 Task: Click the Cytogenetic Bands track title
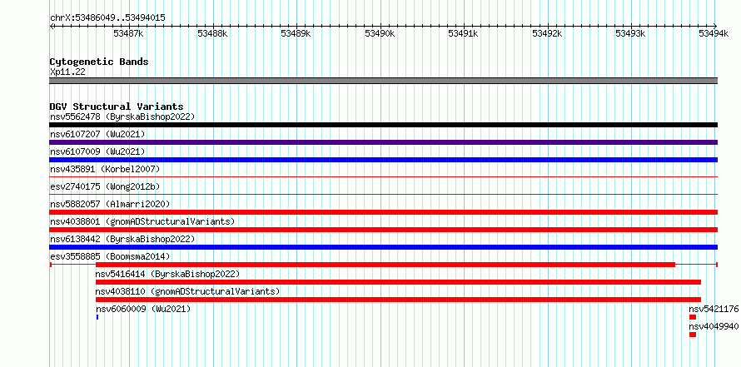click(99, 62)
